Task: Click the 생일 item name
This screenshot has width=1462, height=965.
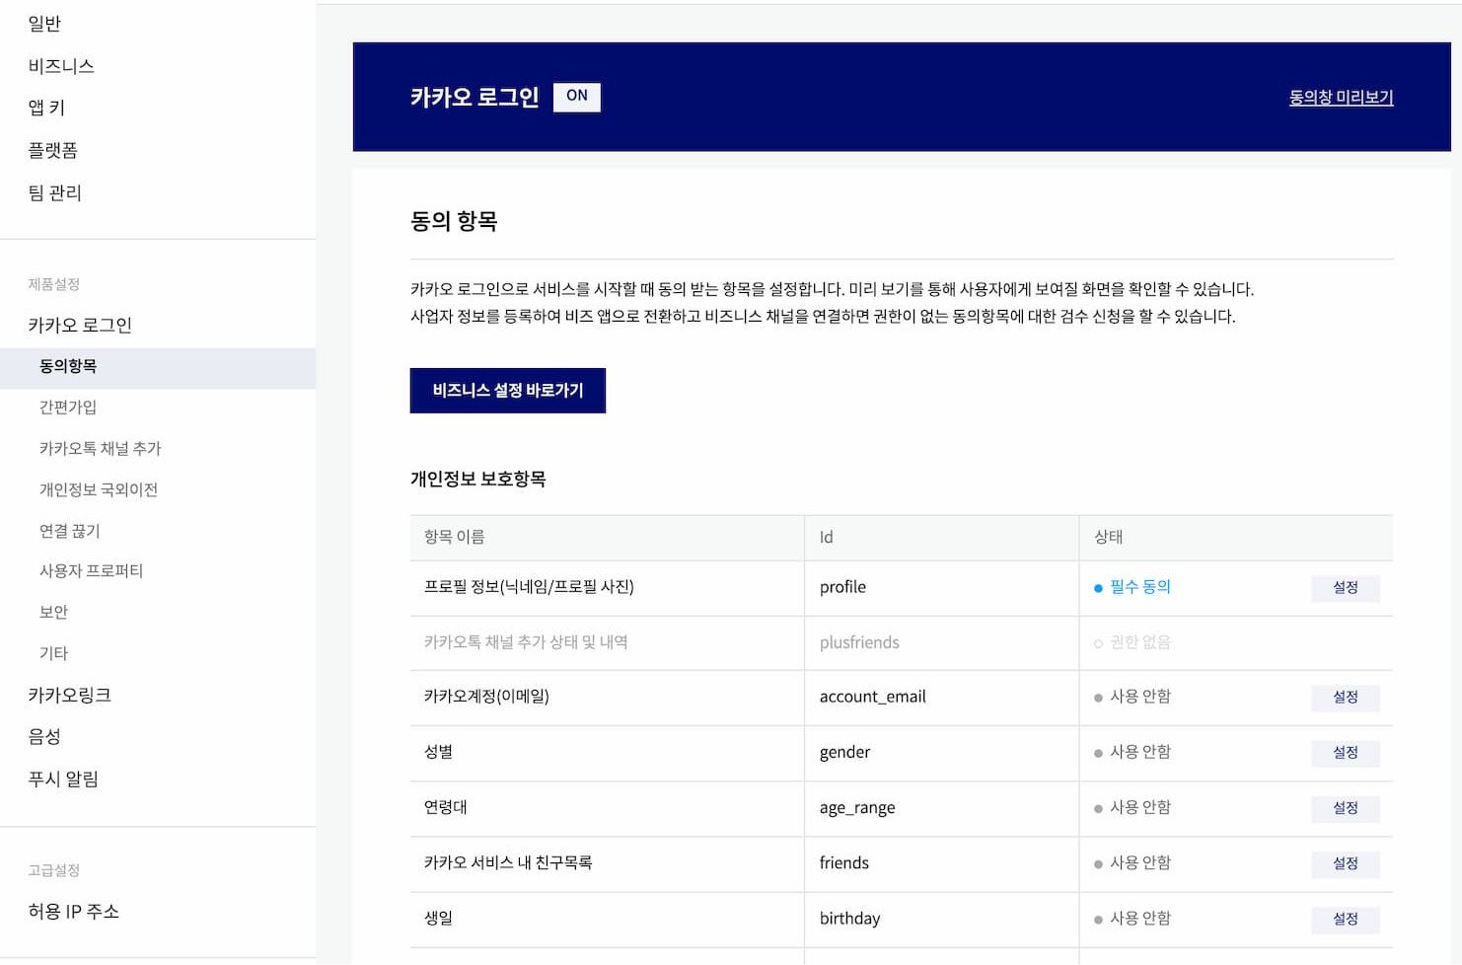Action: pyautogui.click(x=438, y=918)
